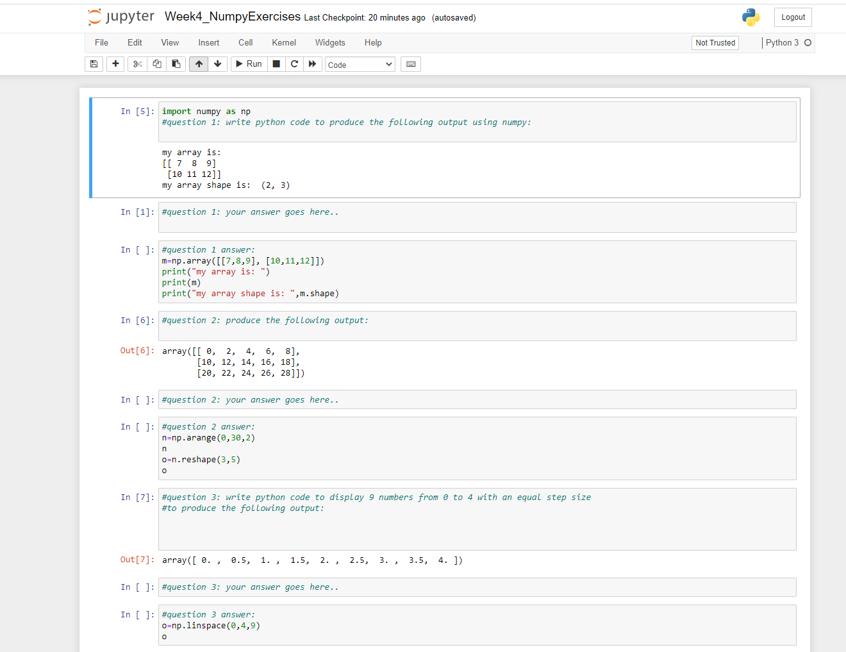The height and width of the screenshot is (652, 846).
Task: Click the In [7] cell prompt
Action: pyautogui.click(x=137, y=497)
